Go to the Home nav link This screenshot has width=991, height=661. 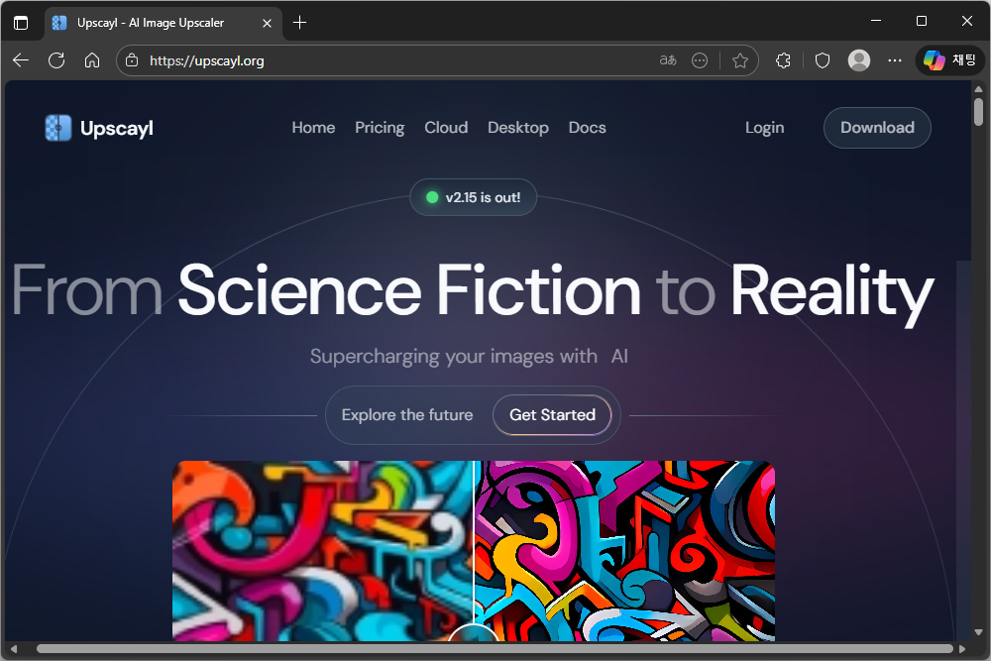tap(313, 128)
